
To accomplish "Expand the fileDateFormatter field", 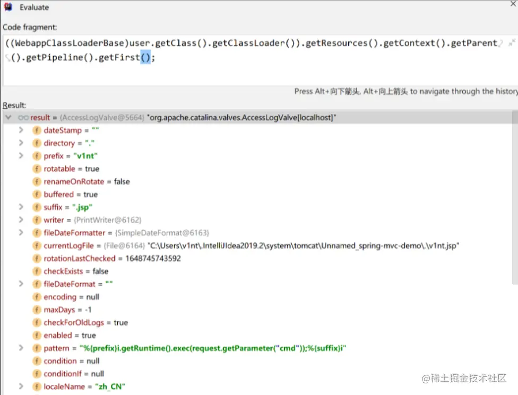I will [21, 233].
